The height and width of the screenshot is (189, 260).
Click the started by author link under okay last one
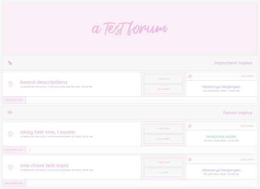pos(48,137)
